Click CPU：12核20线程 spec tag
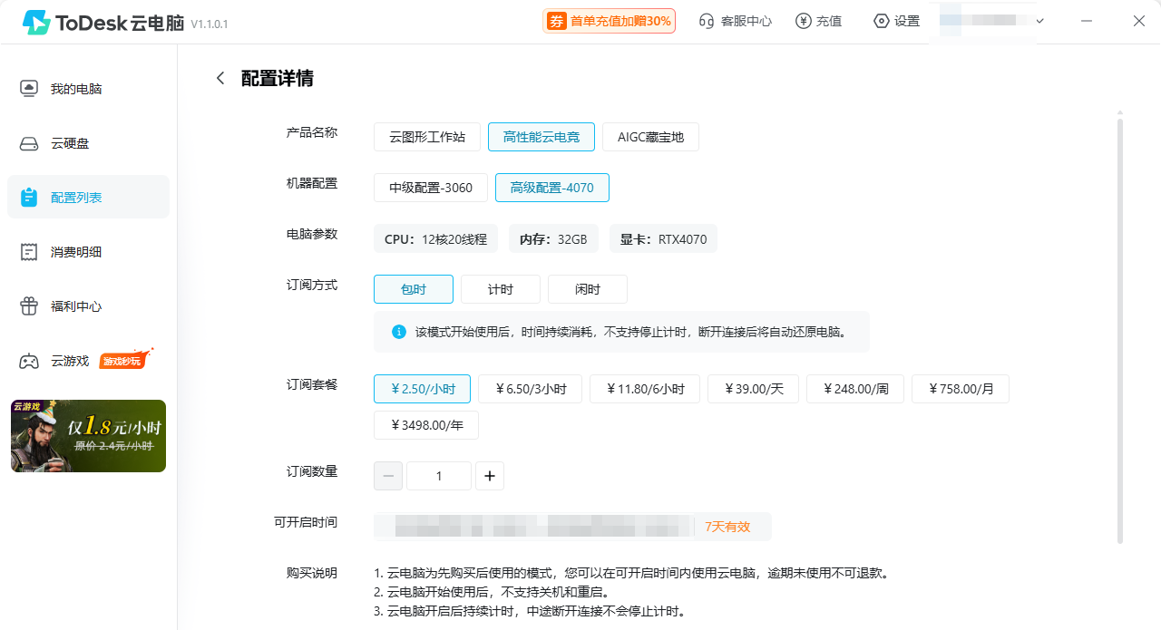This screenshot has width=1161, height=630. coord(435,239)
